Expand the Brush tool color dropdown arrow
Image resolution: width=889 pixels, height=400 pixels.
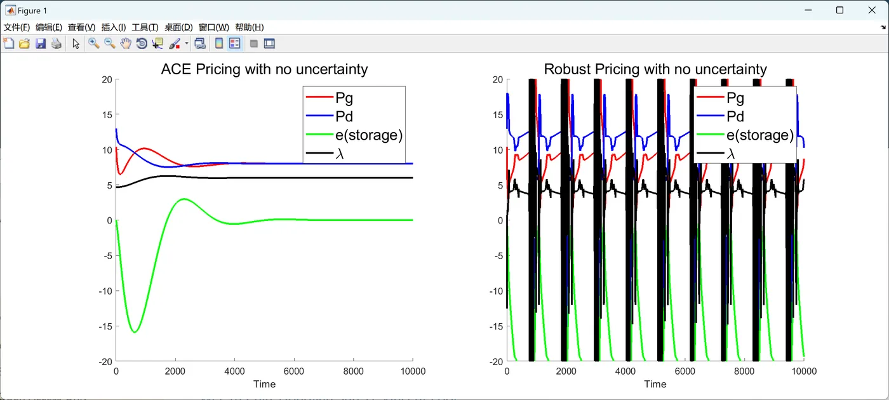click(x=187, y=44)
